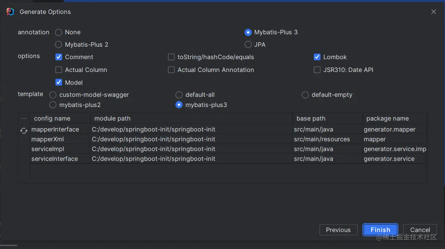Uncheck the Comment option
445x249 pixels.
tap(59, 57)
